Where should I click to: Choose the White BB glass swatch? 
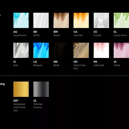point(41,20)
